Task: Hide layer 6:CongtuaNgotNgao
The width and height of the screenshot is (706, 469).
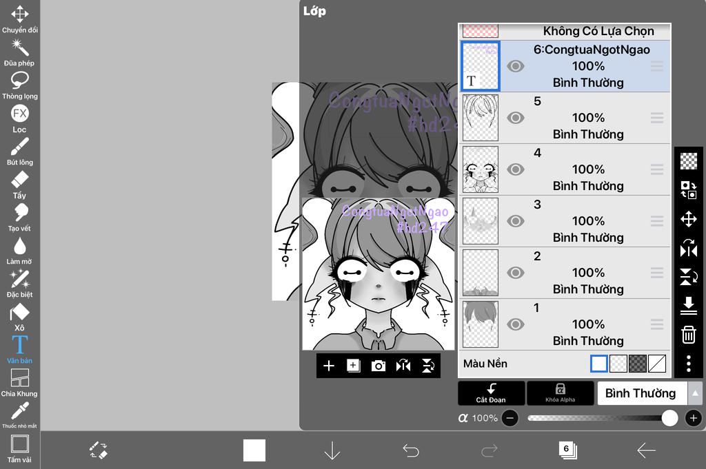Action: tap(516, 66)
